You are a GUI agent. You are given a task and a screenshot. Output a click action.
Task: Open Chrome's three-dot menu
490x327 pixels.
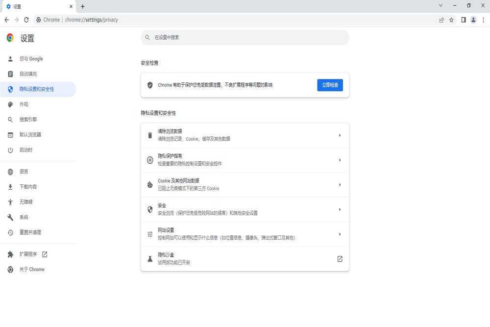(484, 20)
